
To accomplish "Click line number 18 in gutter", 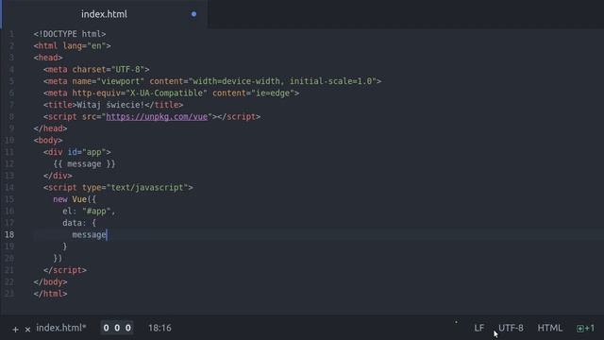I will 9,235.
